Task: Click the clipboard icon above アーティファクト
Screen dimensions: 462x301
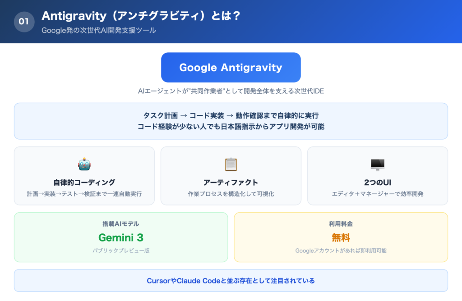Action: click(231, 165)
